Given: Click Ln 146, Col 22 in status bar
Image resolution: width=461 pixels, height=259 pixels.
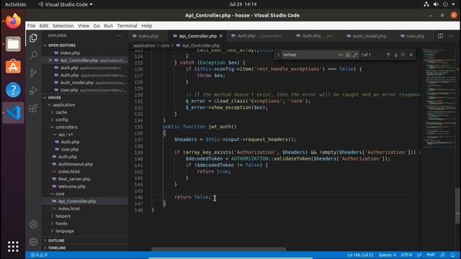Looking at the screenshot, I should 360,255.
